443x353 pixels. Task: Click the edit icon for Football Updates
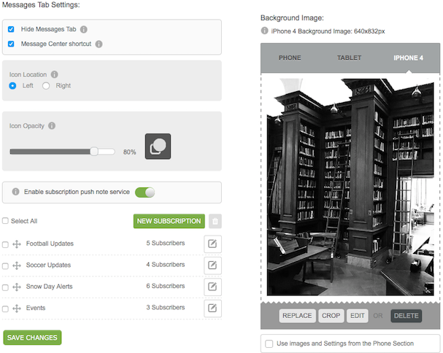[212, 244]
